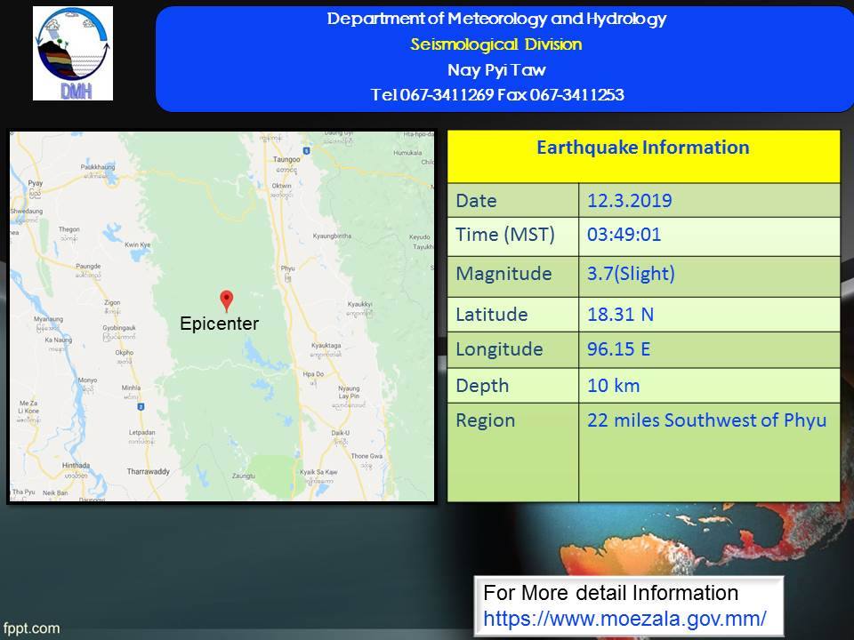Select the depth value 10 km
This screenshot has height=640, width=854.
point(613,385)
